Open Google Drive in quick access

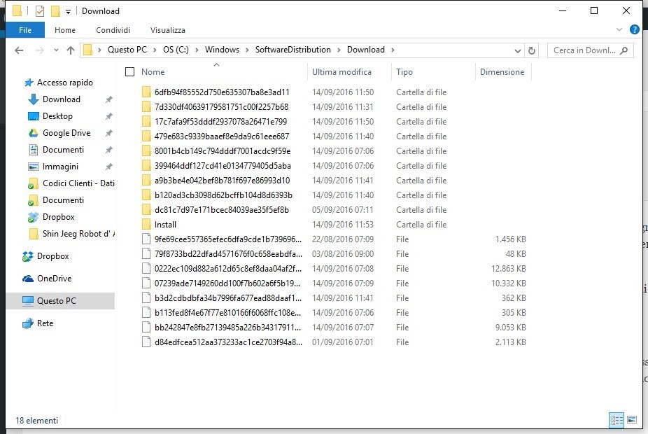point(66,133)
